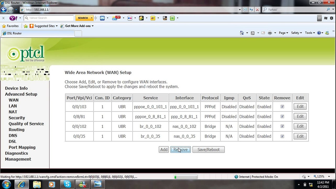Open the Safety menu
This screenshot has height=189, width=336.
[x=296, y=33]
